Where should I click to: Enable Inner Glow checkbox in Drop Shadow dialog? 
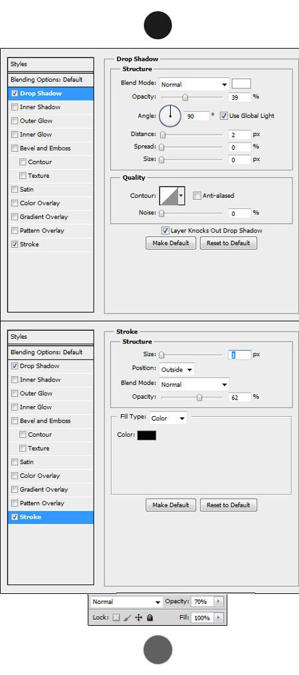[x=15, y=134]
